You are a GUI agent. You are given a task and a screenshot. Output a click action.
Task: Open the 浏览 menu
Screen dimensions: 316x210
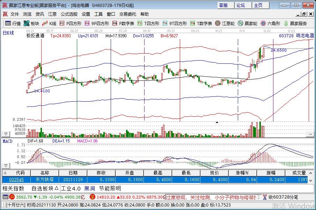point(27,14)
